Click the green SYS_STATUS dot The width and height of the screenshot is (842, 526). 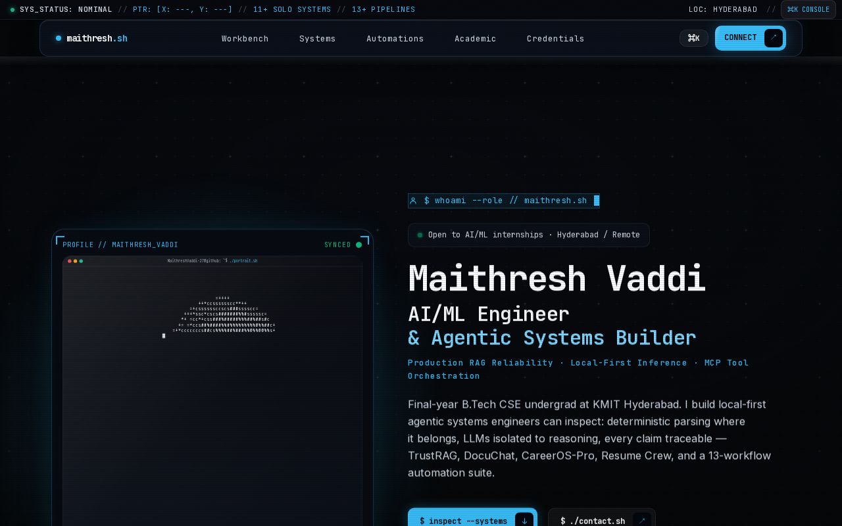click(x=12, y=10)
